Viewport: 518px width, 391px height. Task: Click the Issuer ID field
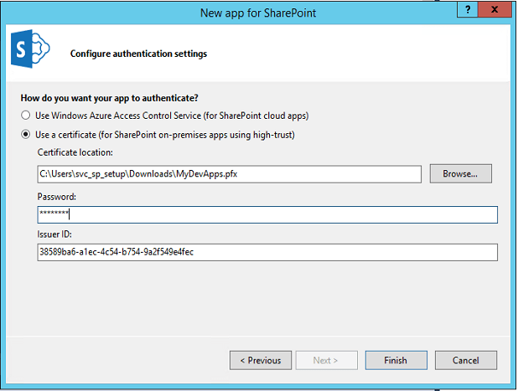tap(267, 252)
